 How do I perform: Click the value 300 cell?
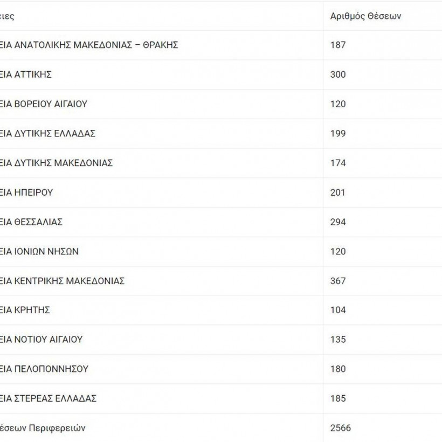[338, 74]
